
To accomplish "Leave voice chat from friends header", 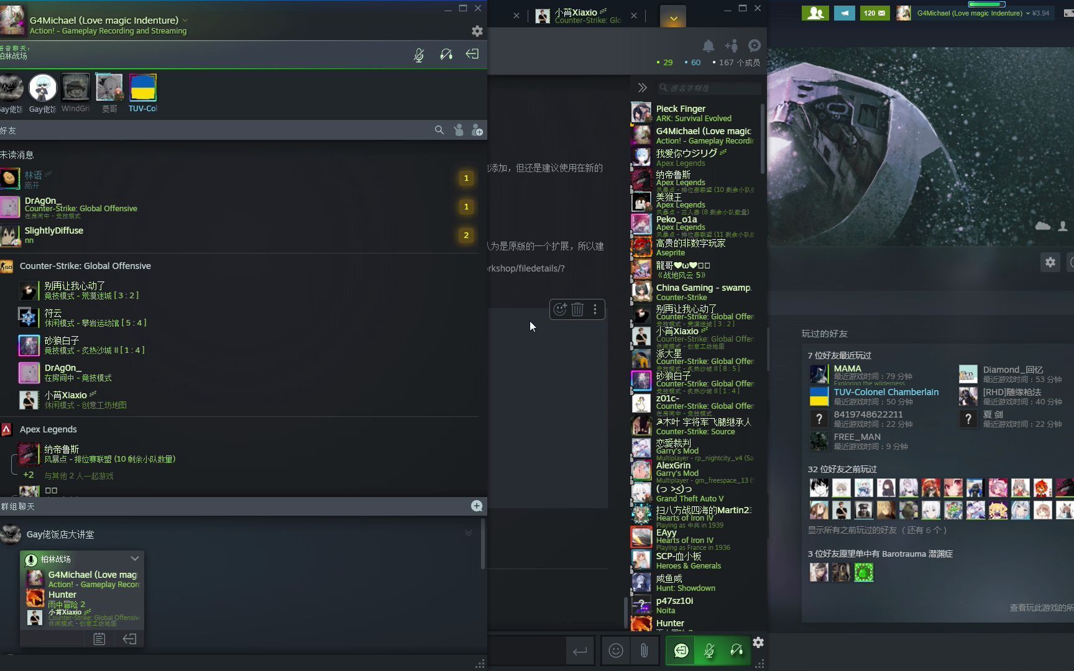I will (472, 54).
